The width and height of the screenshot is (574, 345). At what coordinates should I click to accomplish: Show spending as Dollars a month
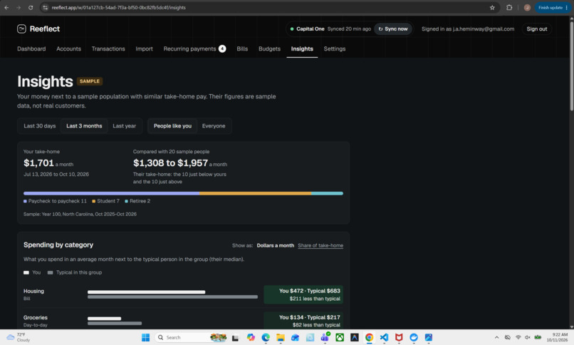pos(276,245)
